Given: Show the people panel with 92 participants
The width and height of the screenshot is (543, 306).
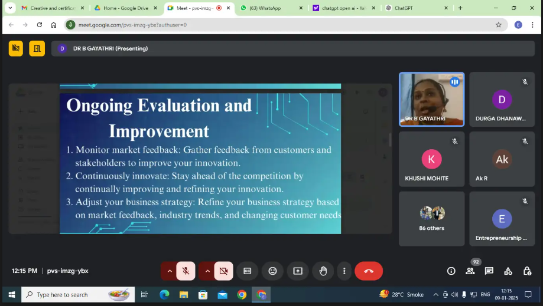Looking at the screenshot, I should point(470,271).
